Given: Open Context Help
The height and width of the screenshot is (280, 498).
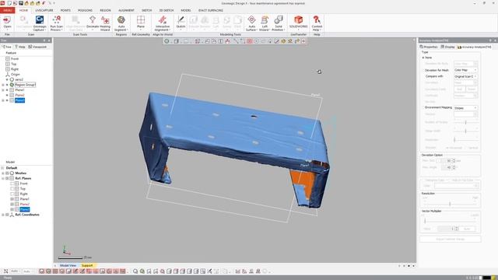Looking at the screenshot, I should point(317,23).
